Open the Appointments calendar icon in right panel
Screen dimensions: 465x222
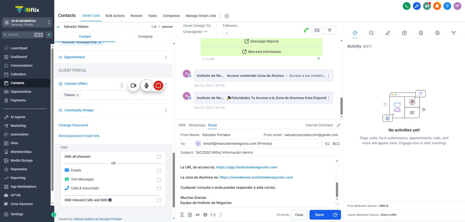click(x=404, y=33)
